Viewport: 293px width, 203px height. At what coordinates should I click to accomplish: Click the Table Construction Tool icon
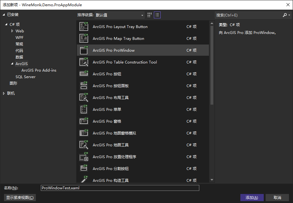coord(84,62)
